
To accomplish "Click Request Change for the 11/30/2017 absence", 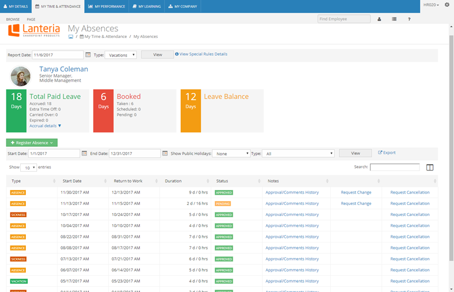I will pos(356,192).
